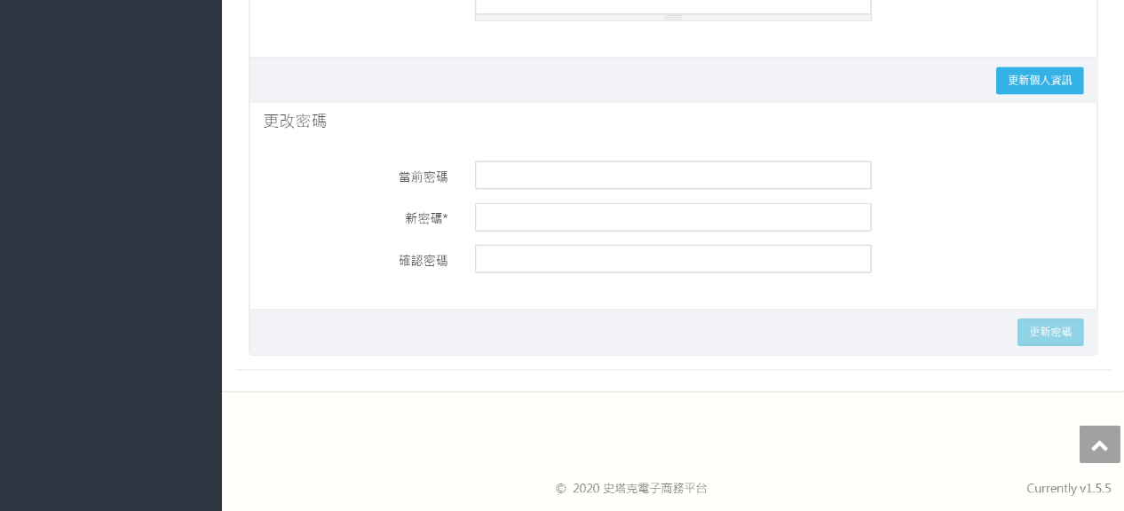Click the gray bar beside 更新密碼
Image resolution: width=1124 pixels, height=511 pixels.
coord(621,332)
